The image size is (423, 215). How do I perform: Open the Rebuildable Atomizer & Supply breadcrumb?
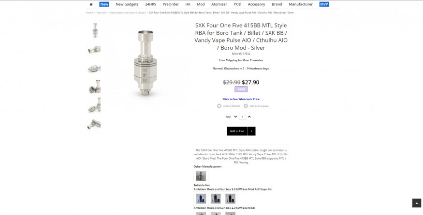[128, 13]
